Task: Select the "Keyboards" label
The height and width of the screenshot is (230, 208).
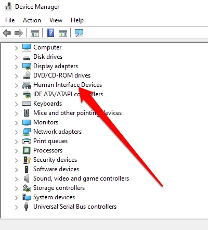Action: pyautogui.click(x=48, y=104)
